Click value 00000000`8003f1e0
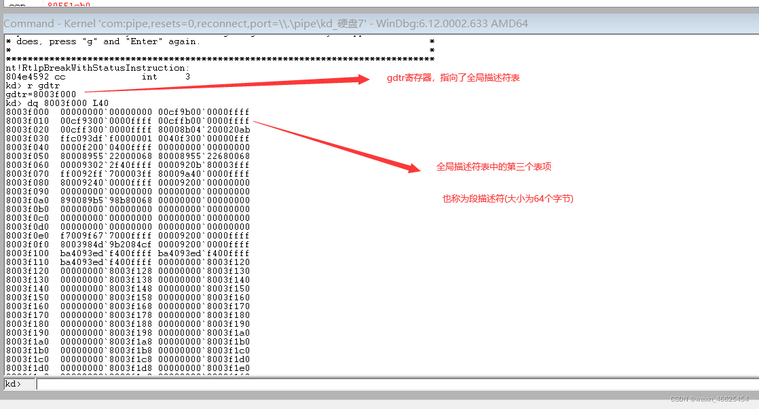This screenshot has width=759, height=409. click(204, 368)
